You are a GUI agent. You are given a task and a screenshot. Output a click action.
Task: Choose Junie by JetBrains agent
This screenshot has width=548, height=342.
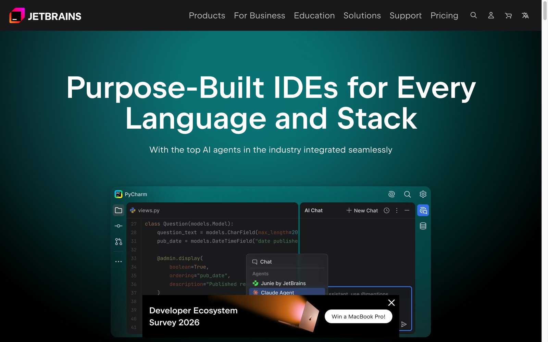pos(287,283)
